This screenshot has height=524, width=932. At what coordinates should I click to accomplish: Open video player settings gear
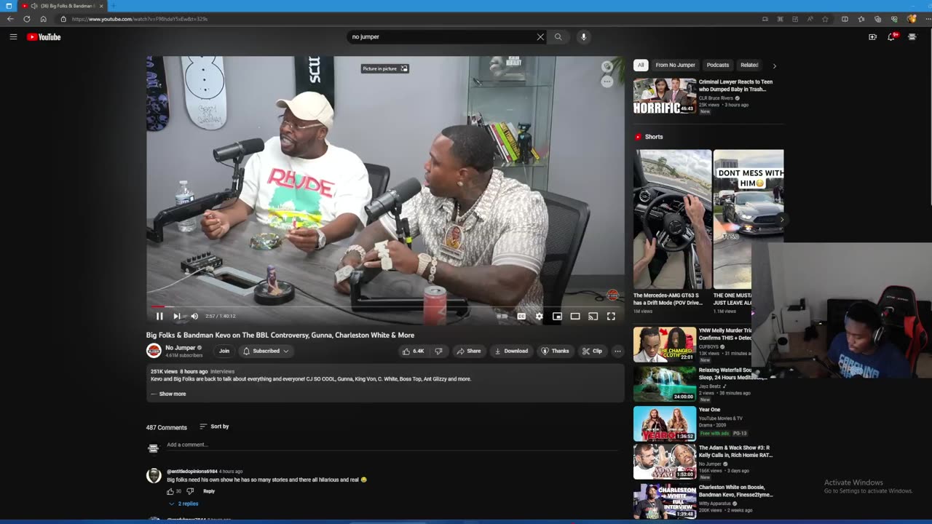pyautogui.click(x=539, y=316)
